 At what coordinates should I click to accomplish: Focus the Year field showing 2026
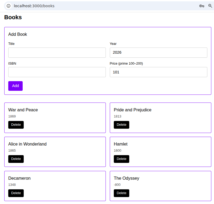point(158,53)
